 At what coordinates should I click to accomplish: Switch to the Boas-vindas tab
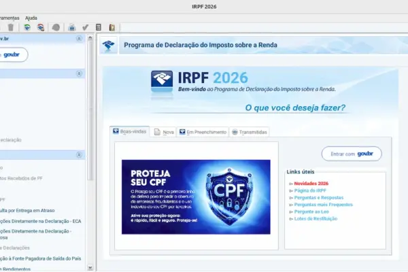(130, 131)
